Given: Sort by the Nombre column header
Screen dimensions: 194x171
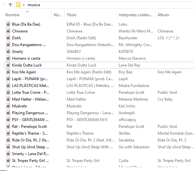Looking at the screenshot, I should coord(12,15).
